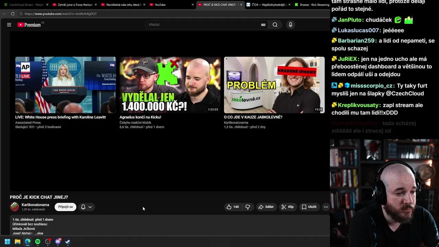Viewport: 439px width, 247px height.
Task: Open Microsoft Edge from taskbar
Action: coord(27,242)
